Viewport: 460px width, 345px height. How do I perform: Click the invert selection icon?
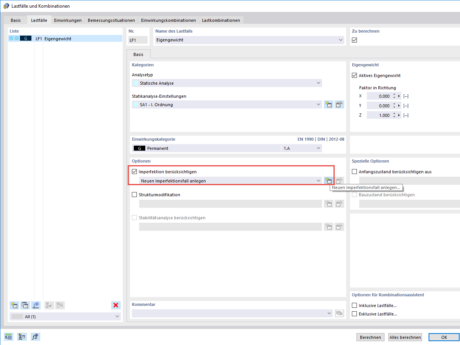tap(60, 305)
